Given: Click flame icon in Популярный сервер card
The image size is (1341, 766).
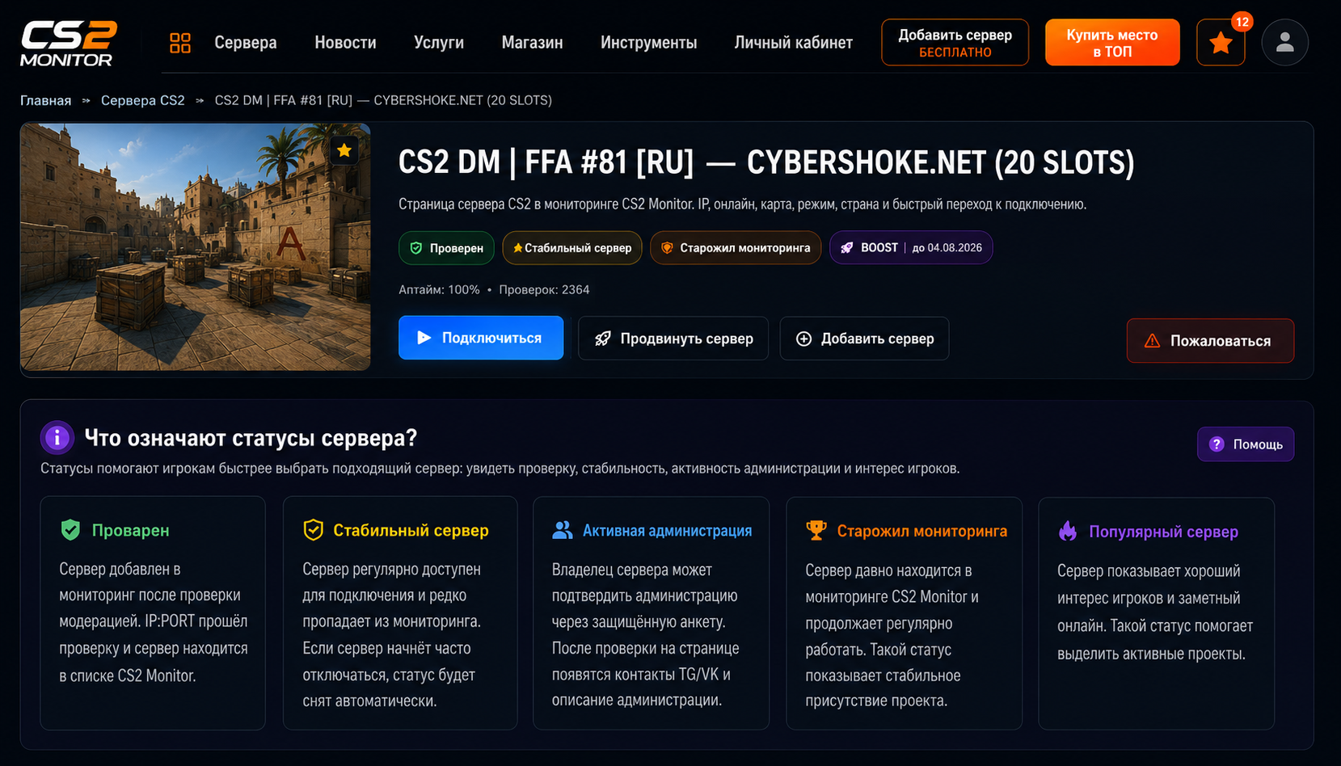Looking at the screenshot, I should click(1068, 532).
